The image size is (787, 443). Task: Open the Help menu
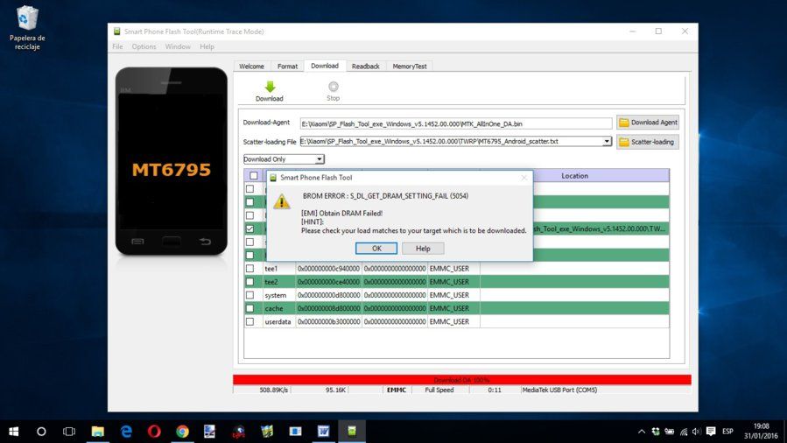pyautogui.click(x=207, y=46)
